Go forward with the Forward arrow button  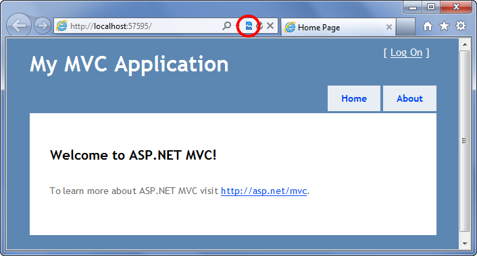click(x=43, y=26)
